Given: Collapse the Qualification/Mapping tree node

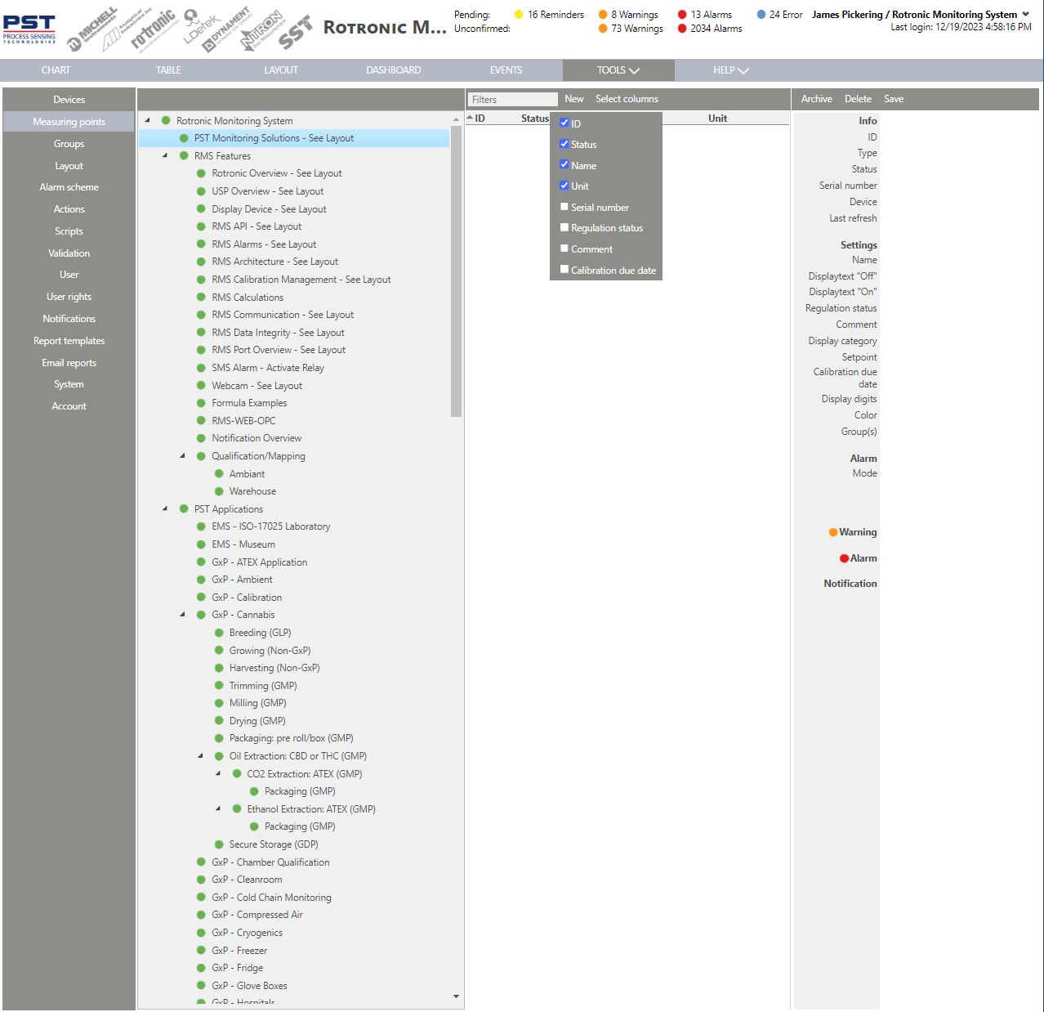Looking at the screenshot, I should 183,456.
